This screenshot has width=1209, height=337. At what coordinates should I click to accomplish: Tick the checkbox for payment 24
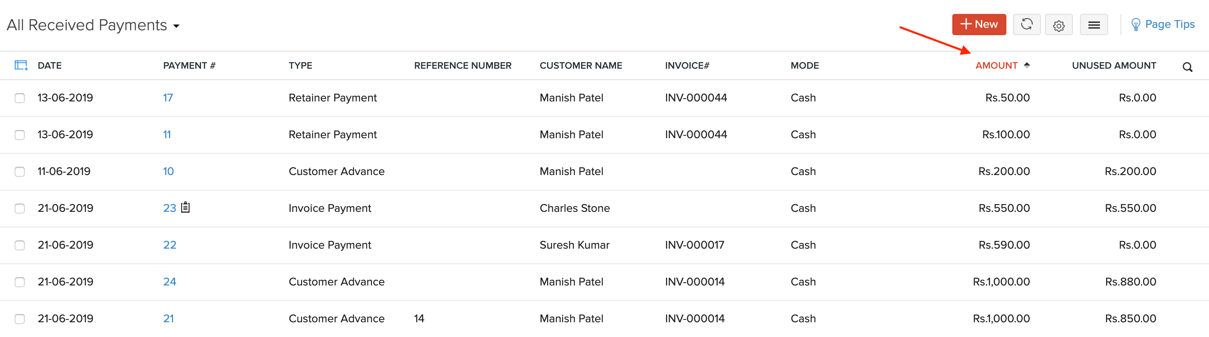19,282
